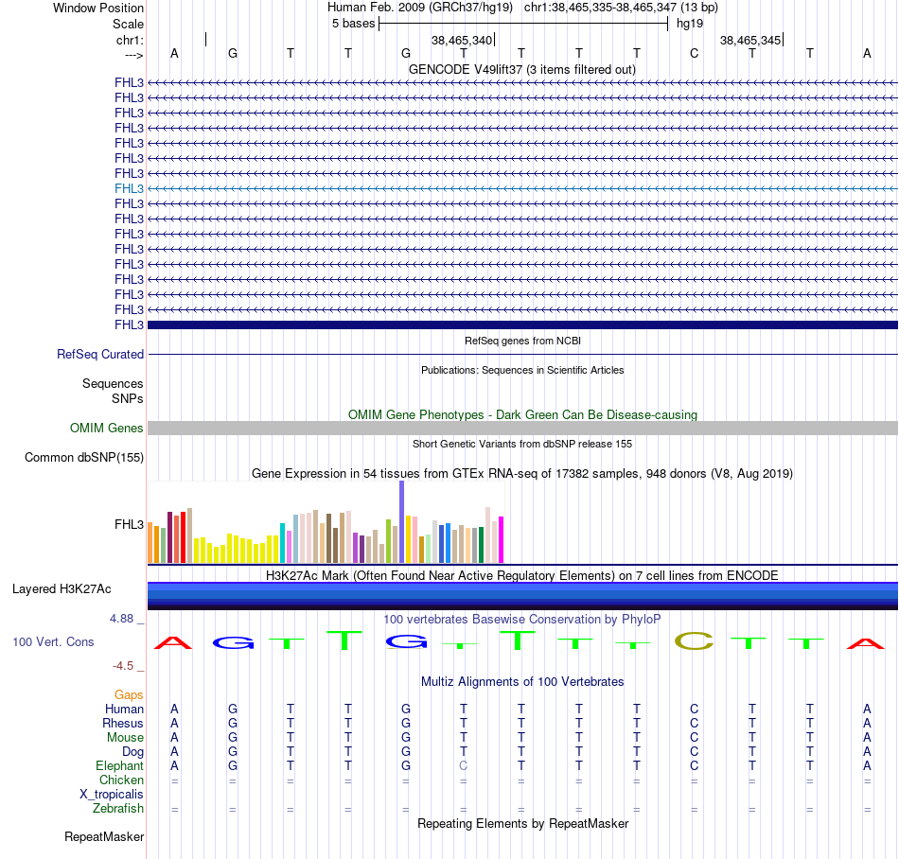This screenshot has width=899, height=859.
Task: Click the Scale track label
Action: pyautogui.click(x=128, y=24)
